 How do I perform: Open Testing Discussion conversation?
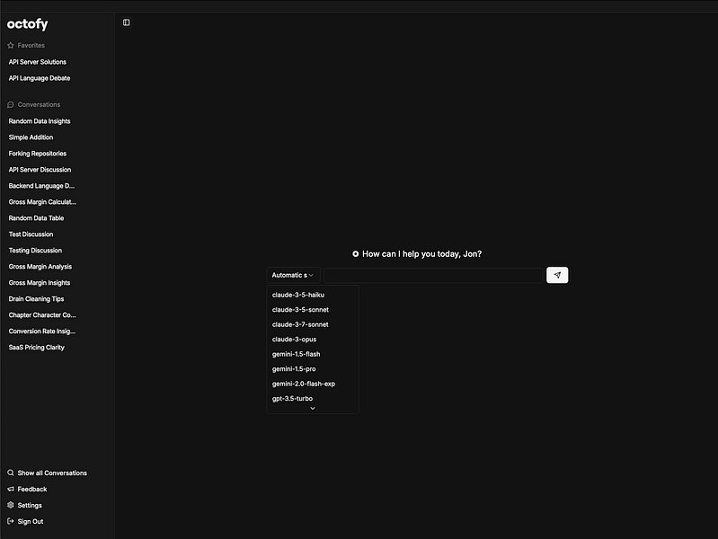[35, 250]
